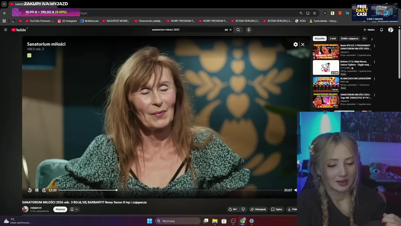This screenshot has height=226, width=401.
Task: Open the Instagram bookmark
Action: point(67,21)
